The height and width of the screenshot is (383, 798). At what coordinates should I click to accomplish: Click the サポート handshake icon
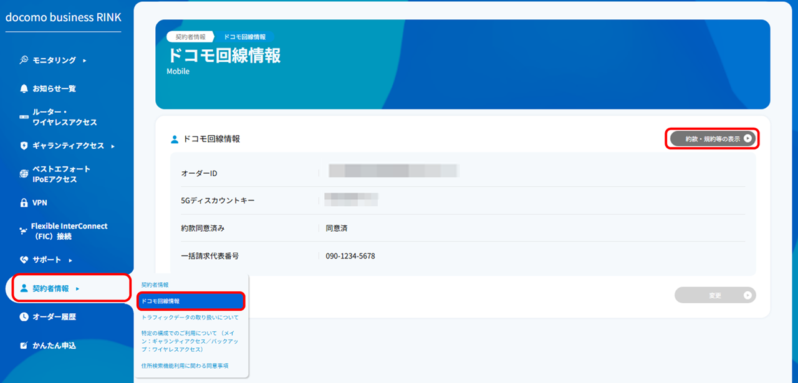(24, 260)
